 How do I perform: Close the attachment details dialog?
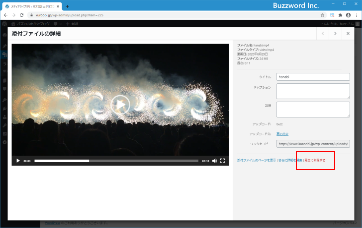[x=348, y=34]
